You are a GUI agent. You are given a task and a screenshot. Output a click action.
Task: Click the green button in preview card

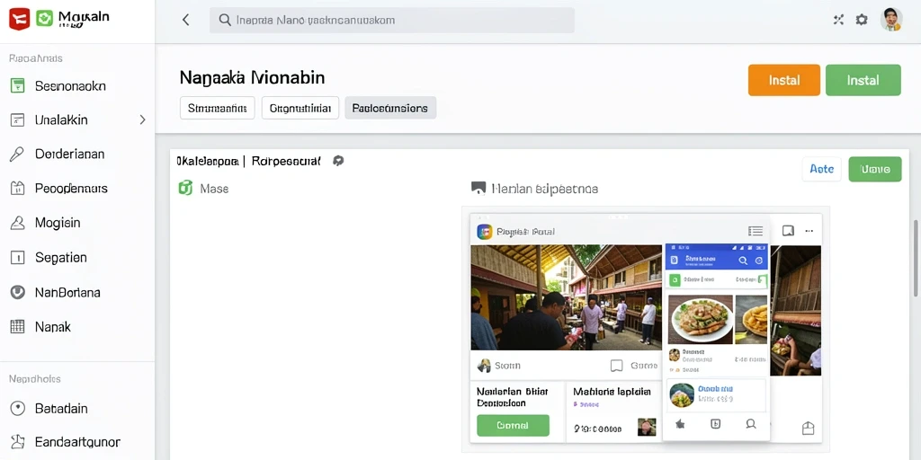[513, 425]
